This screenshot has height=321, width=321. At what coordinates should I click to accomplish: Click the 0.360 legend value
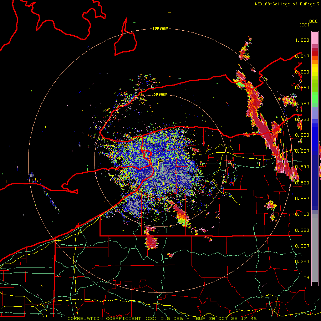[x=302, y=230]
